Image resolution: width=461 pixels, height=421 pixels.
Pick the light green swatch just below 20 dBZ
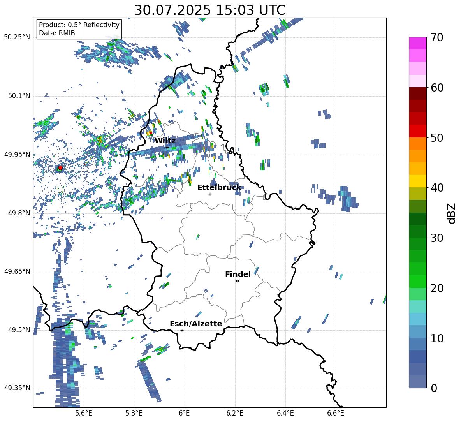click(x=417, y=294)
